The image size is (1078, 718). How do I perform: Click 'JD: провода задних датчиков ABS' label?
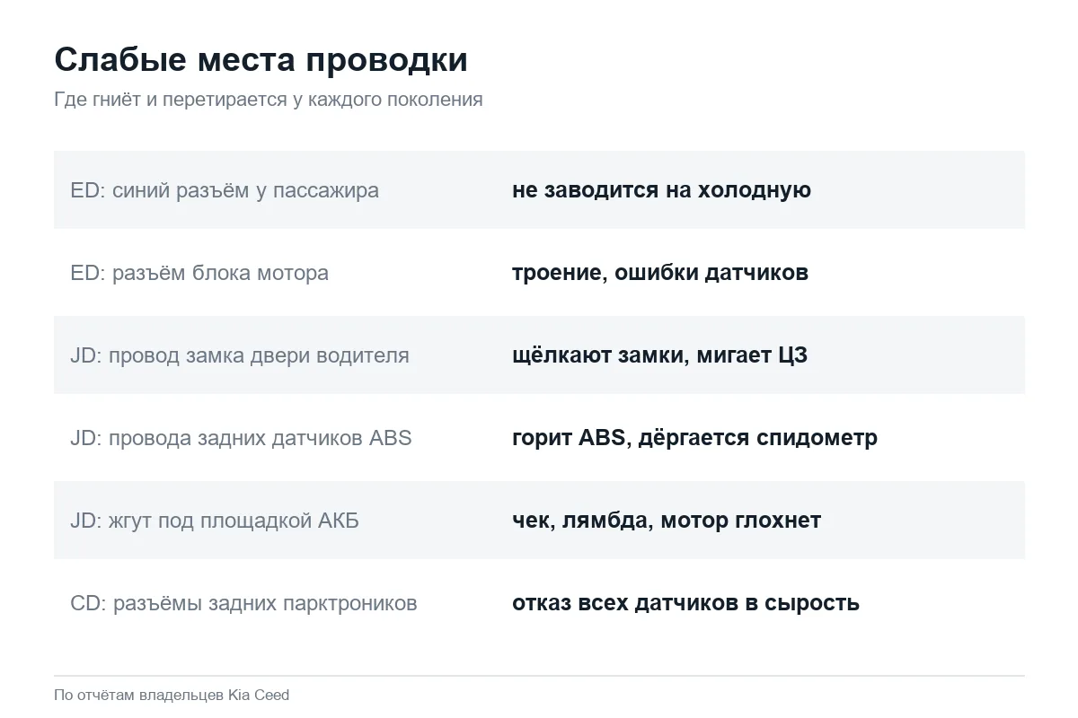pos(241,438)
